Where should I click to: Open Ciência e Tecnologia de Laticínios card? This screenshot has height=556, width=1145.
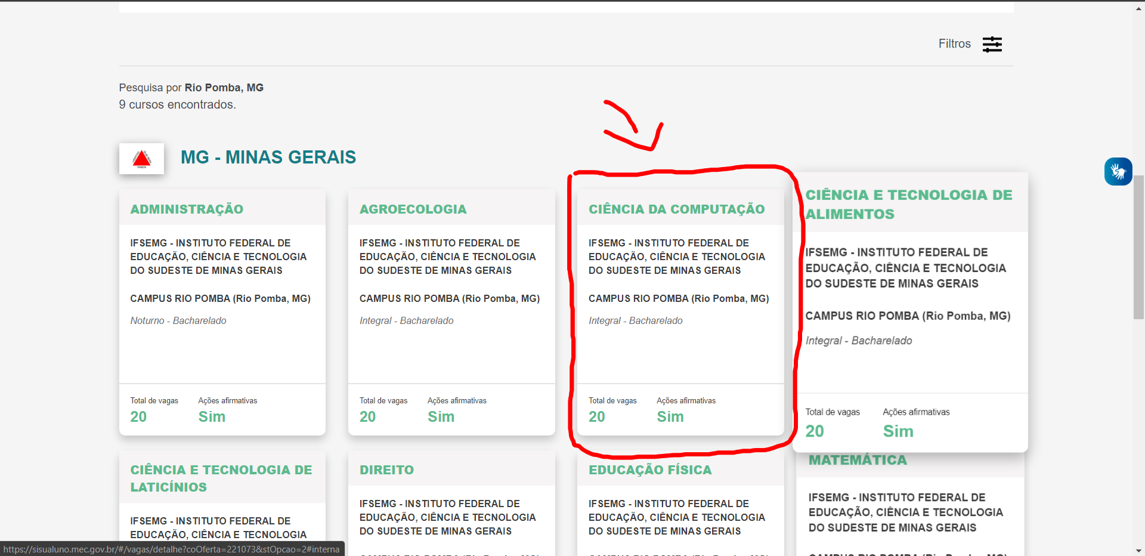[x=221, y=478]
